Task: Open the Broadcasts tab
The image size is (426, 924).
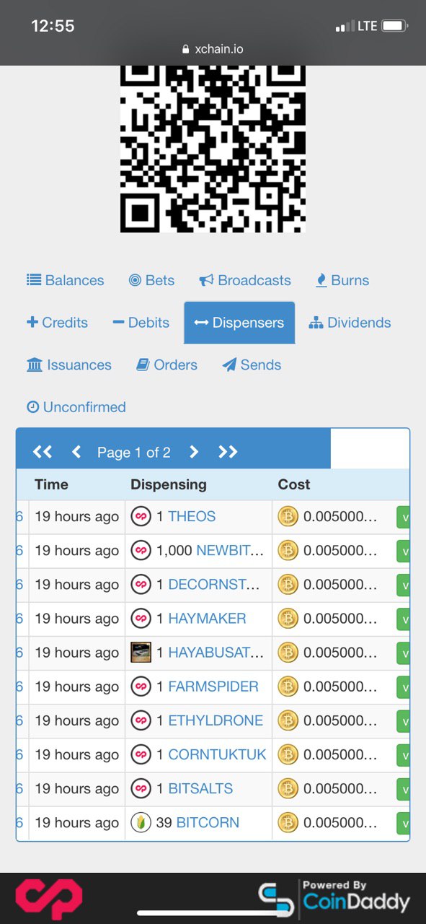Action: click(x=245, y=280)
